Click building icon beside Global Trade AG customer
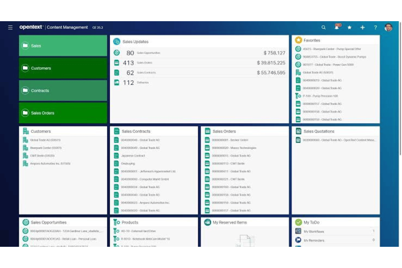Screen dimensions: 402x268 26,140
